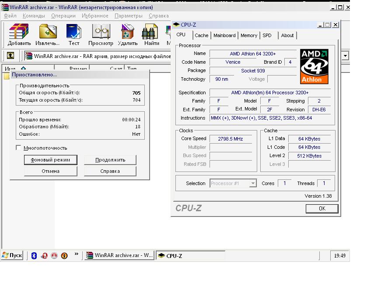Click the CPU-Z title bar chip icon
The width and height of the screenshot is (388, 285).
tap(176, 24)
